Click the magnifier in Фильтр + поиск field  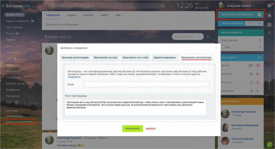click(x=200, y=36)
